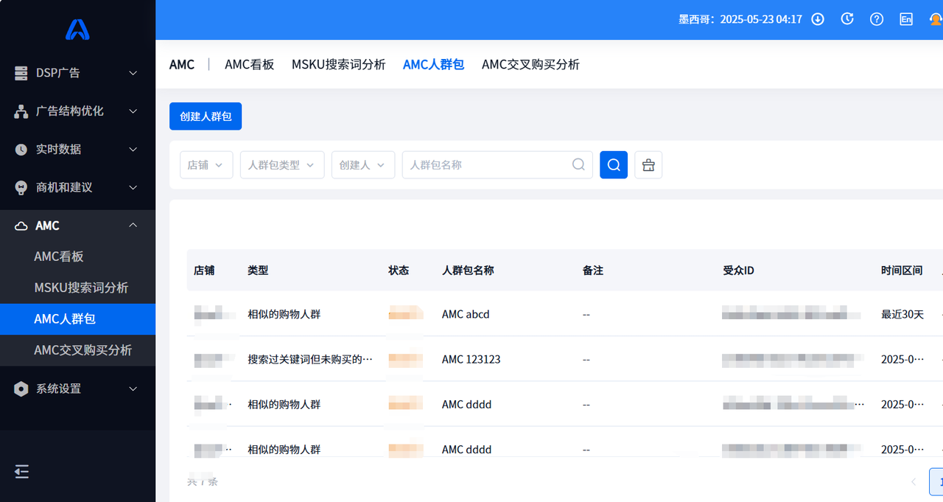Open the help question mark icon

pos(877,19)
